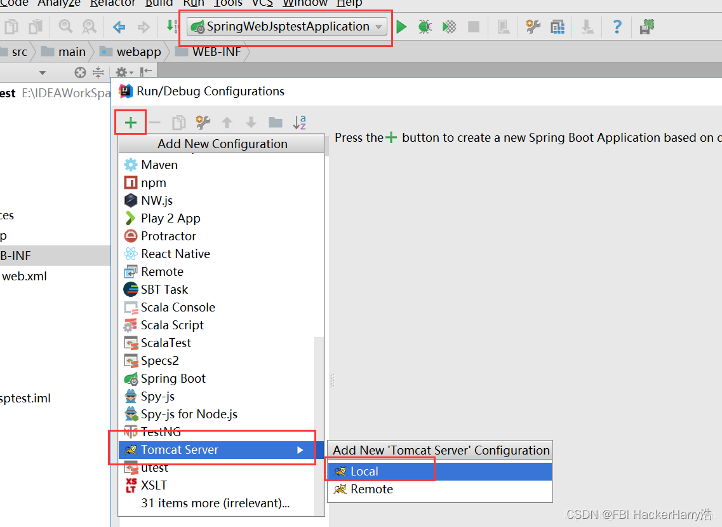The width and height of the screenshot is (722, 527).
Task: Click the blue Help question mark icon
Action: (617, 27)
